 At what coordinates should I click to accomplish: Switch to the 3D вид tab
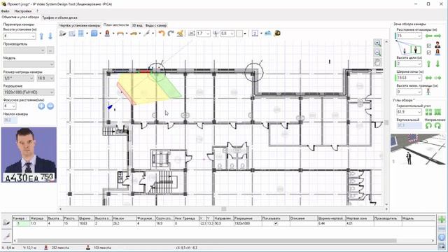[137, 25]
